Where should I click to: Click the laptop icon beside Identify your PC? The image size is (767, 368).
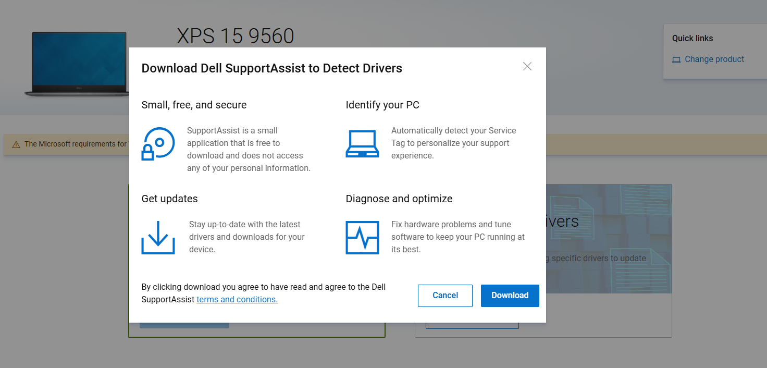pyautogui.click(x=362, y=143)
